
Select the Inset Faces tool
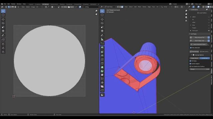coord(102,52)
